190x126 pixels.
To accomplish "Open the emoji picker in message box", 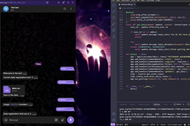I will [x=6, y=120].
